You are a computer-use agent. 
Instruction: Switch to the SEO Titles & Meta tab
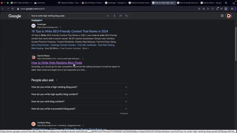[21, 3]
